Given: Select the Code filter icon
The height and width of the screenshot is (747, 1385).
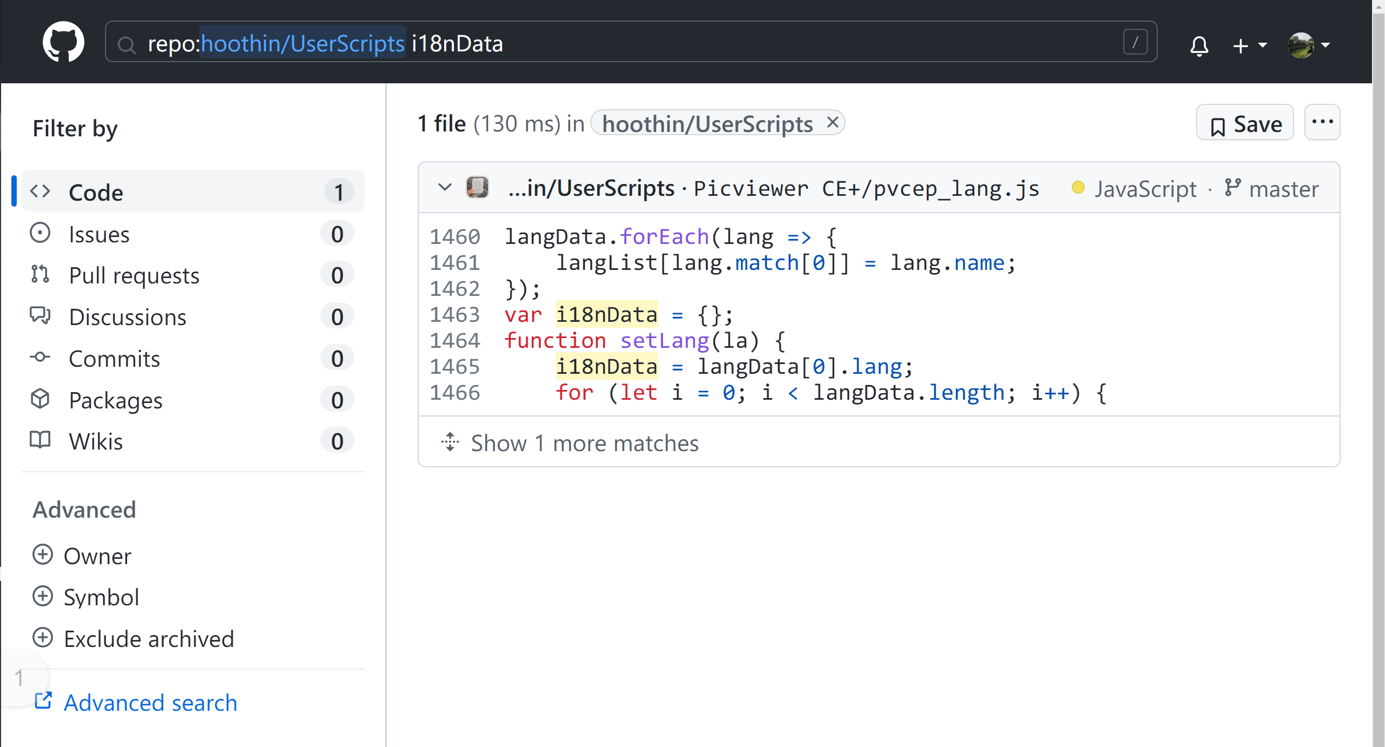Looking at the screenshot, I should coord(40,190).
